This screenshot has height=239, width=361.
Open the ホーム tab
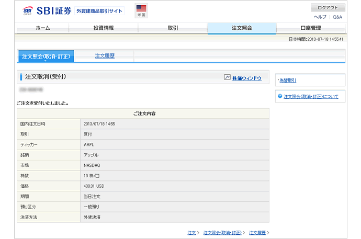[x=43, y=28]
